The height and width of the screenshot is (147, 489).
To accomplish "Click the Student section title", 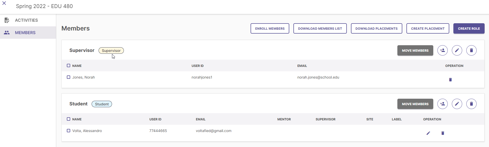I will point(78,104).
